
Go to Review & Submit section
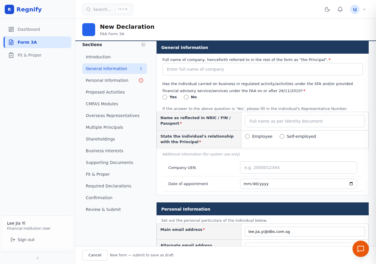[115, 209]
